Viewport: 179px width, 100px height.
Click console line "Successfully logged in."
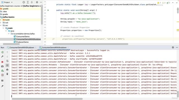coord(61,50)
